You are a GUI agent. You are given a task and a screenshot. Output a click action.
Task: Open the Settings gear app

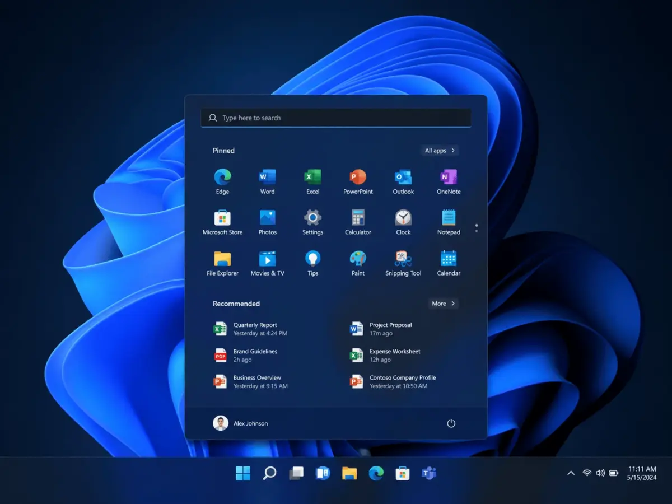pyautogui.click(x=312, y=223)
